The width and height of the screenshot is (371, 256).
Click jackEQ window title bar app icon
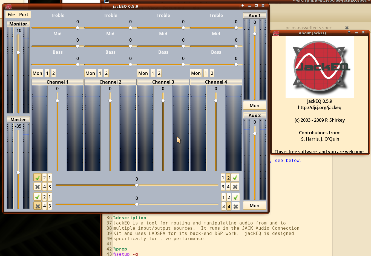8,7
